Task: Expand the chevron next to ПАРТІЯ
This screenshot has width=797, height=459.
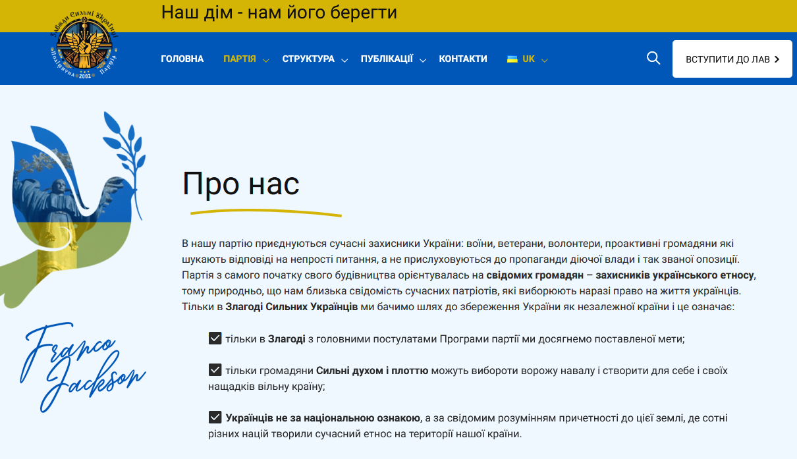Action: (x=265, y=61)
